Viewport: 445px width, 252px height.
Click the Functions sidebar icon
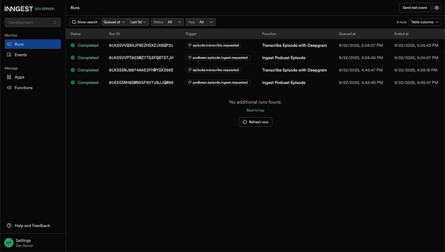9,88
